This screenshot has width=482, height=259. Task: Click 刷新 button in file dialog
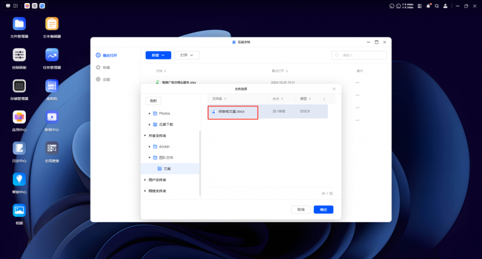153,101
